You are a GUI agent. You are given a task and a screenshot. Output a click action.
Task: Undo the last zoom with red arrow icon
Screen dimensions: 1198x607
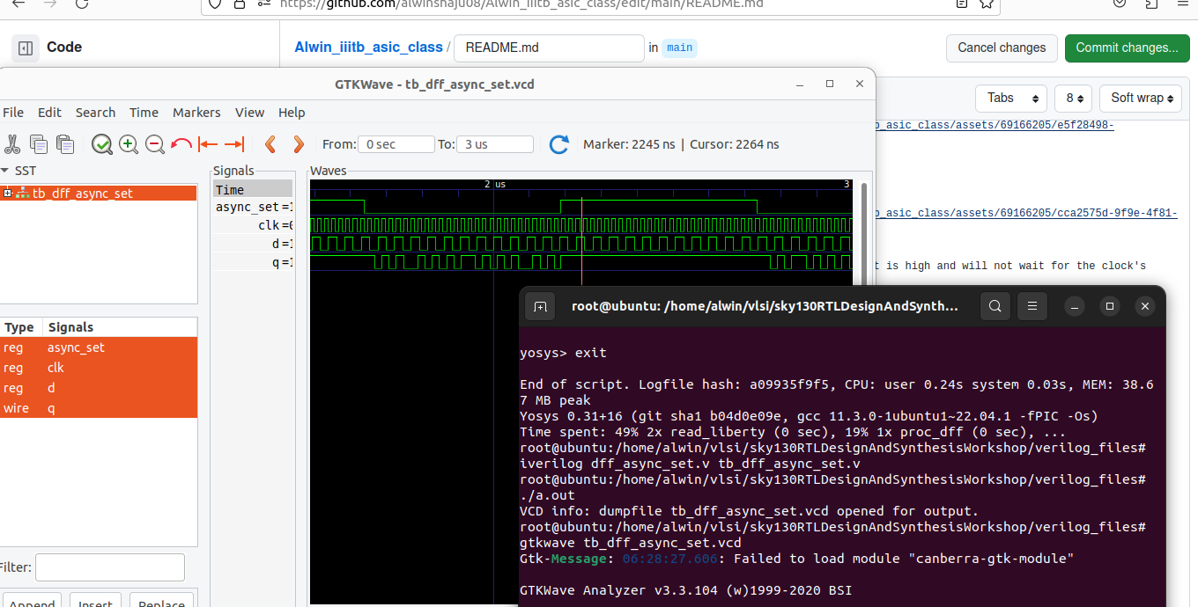180,144
